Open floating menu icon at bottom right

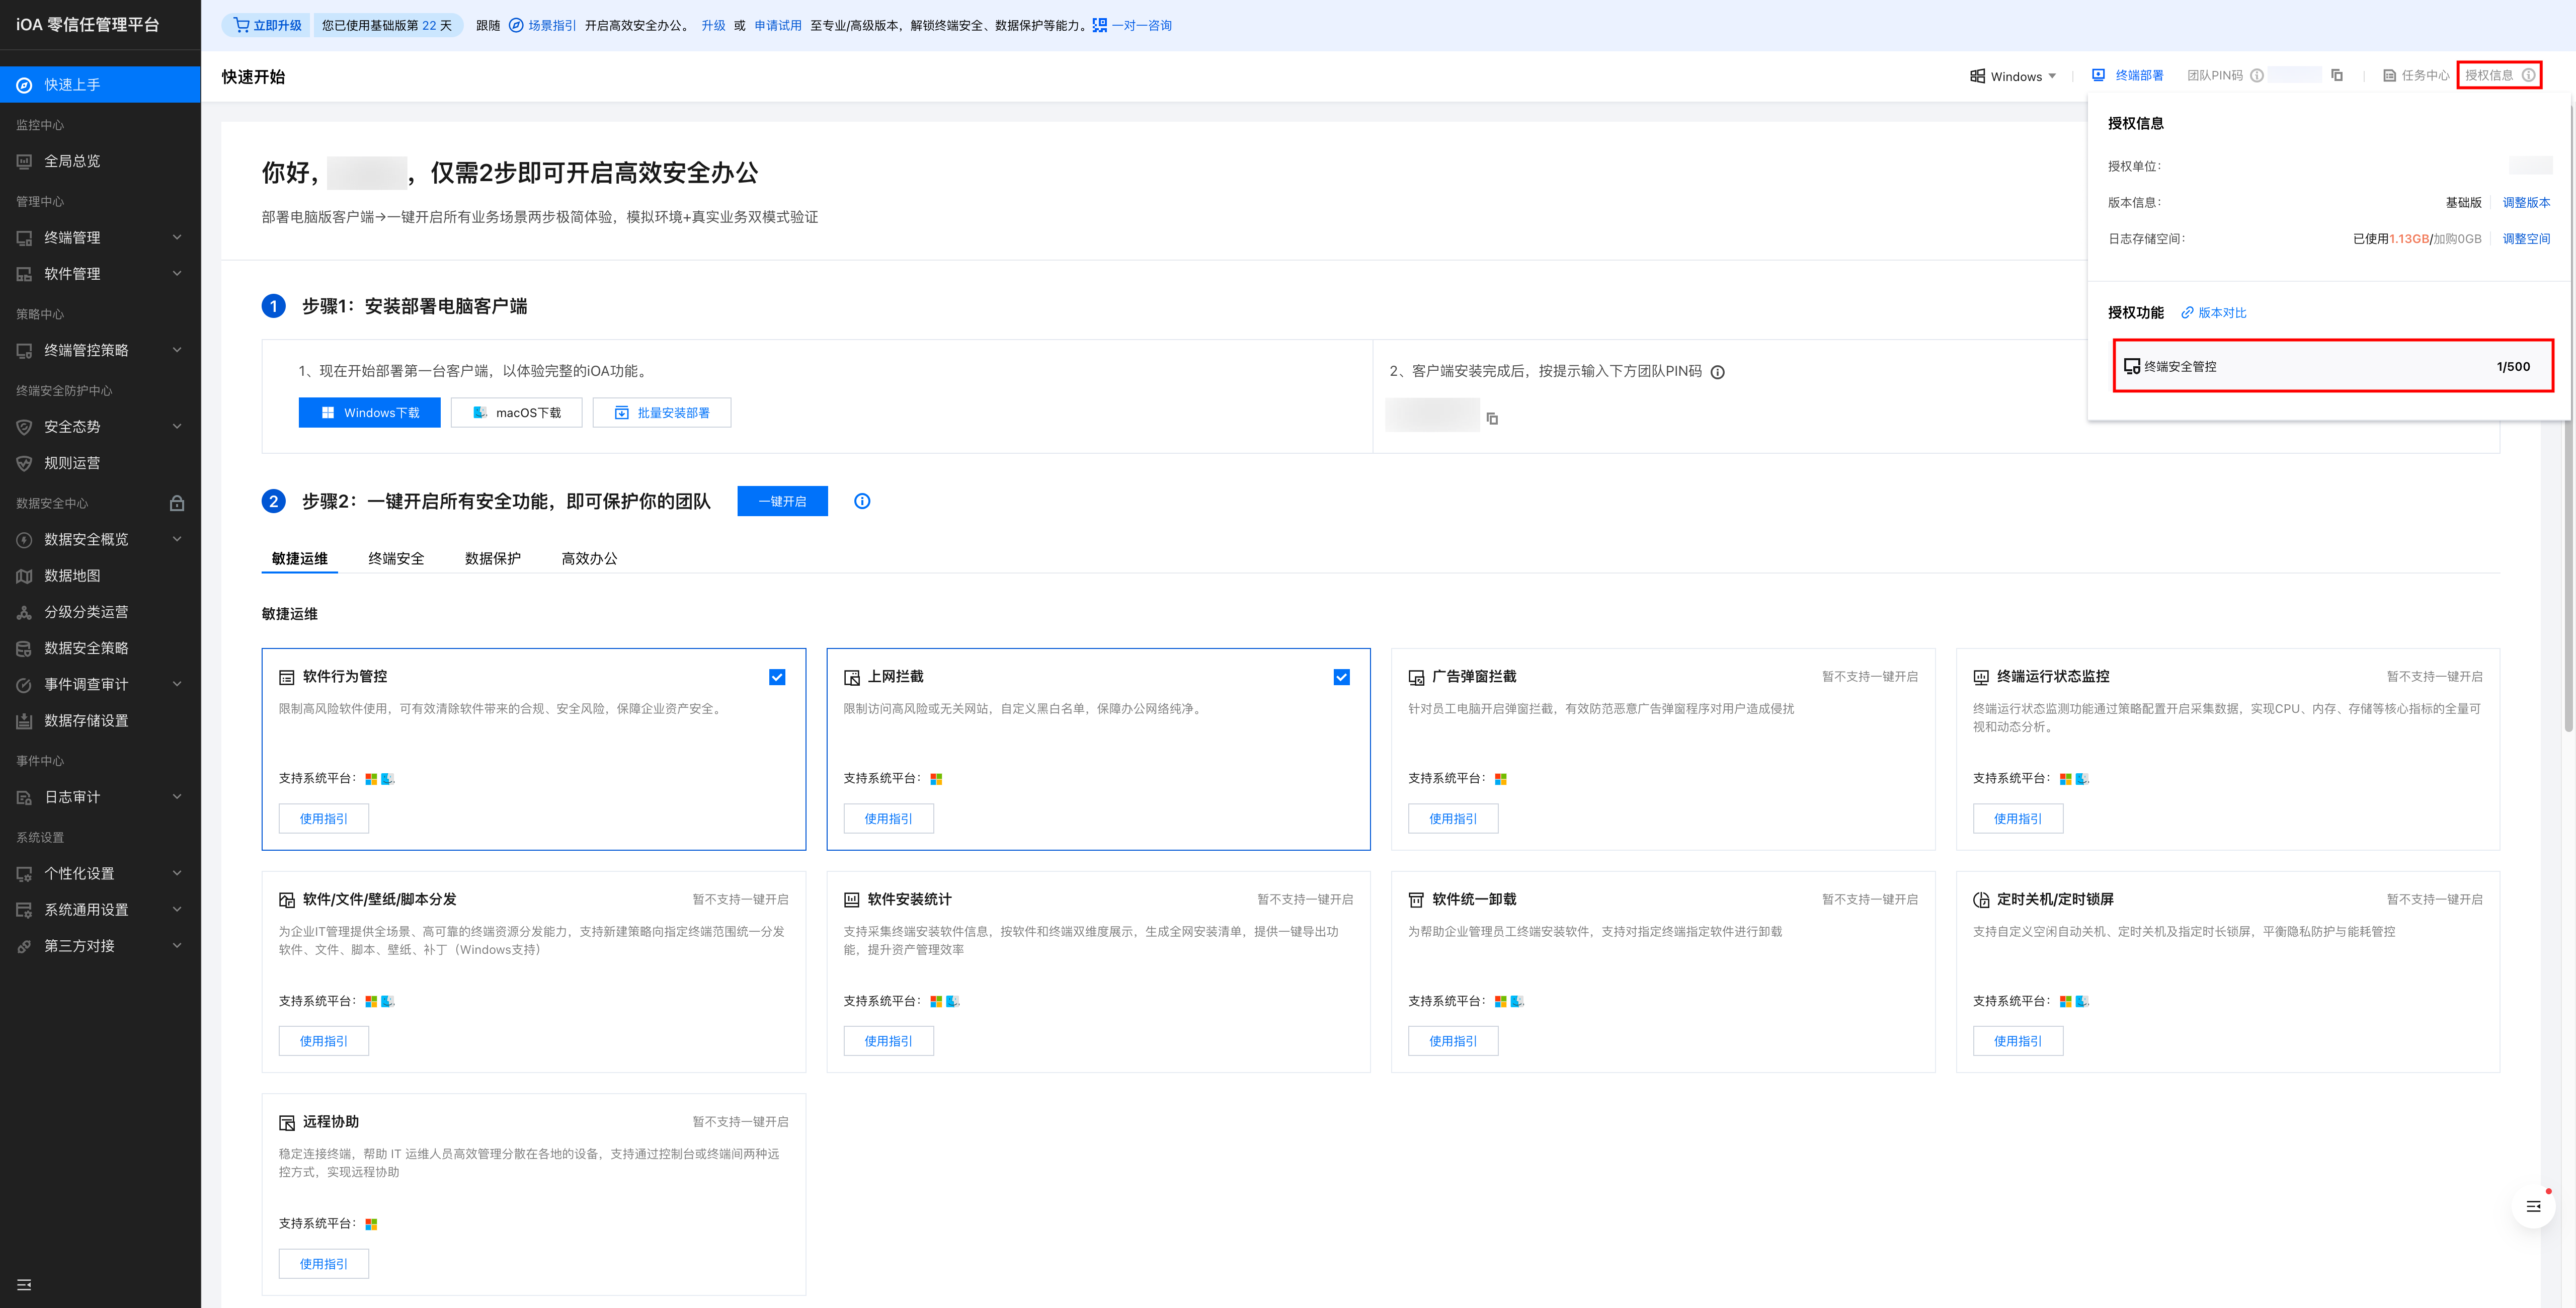tap(2533, 1207)
